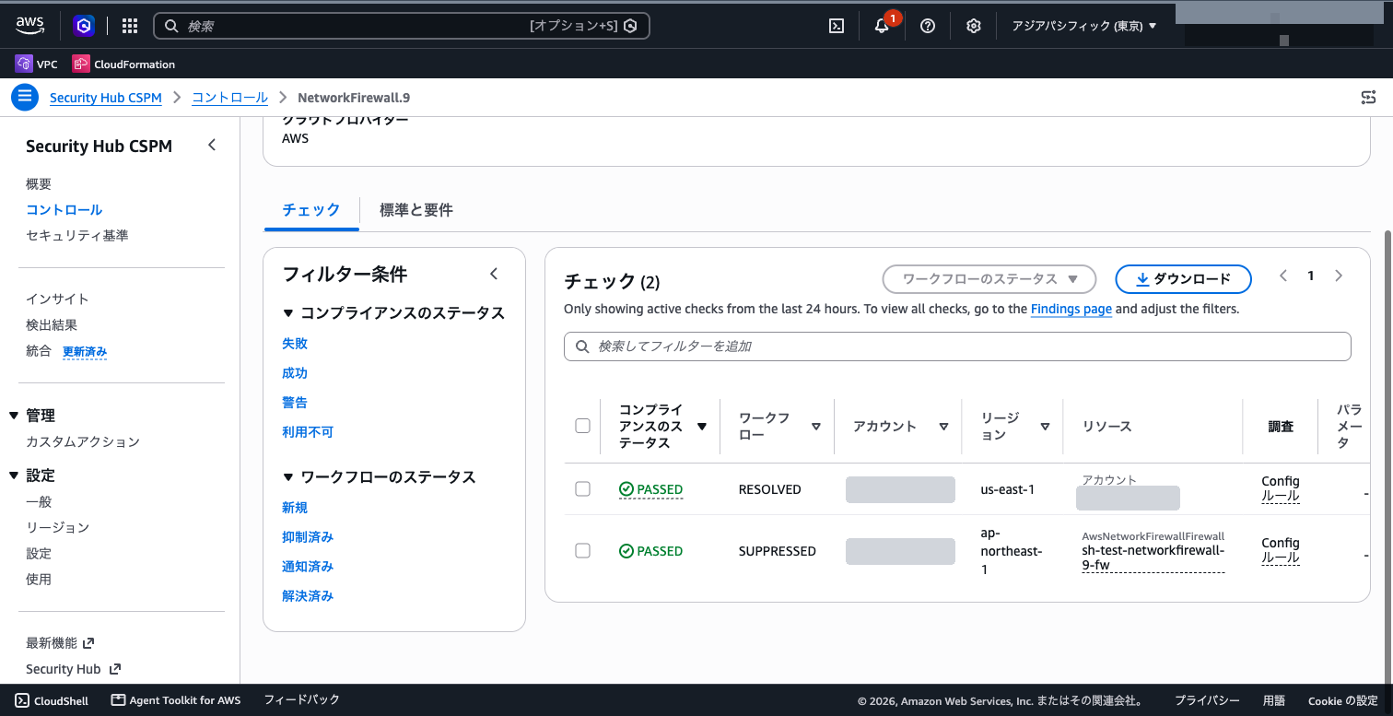The height and width of the screenshot is (716, 1393).
Task: Select the RESOLVED row checkbox
Action: 582,489
